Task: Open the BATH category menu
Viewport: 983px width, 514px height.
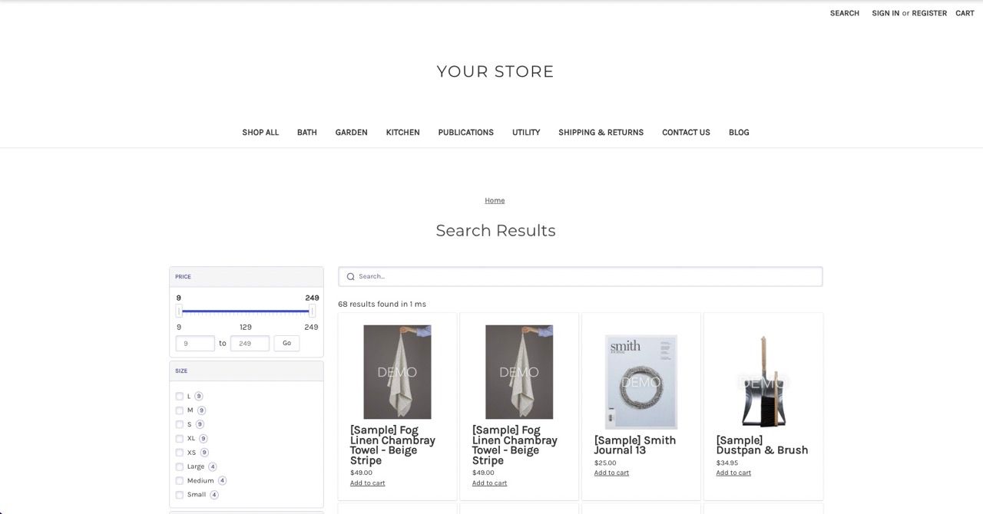Action: coord(306,132)
